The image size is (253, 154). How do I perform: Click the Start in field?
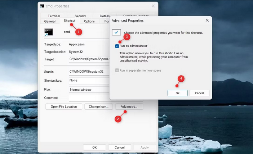click(x=89, y=72)
